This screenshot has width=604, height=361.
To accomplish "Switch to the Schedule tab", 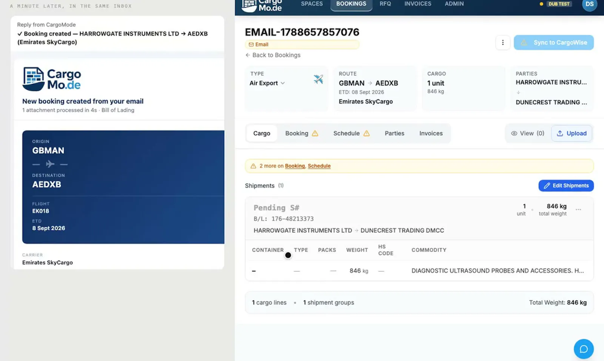I will click(x=351, y=133).
